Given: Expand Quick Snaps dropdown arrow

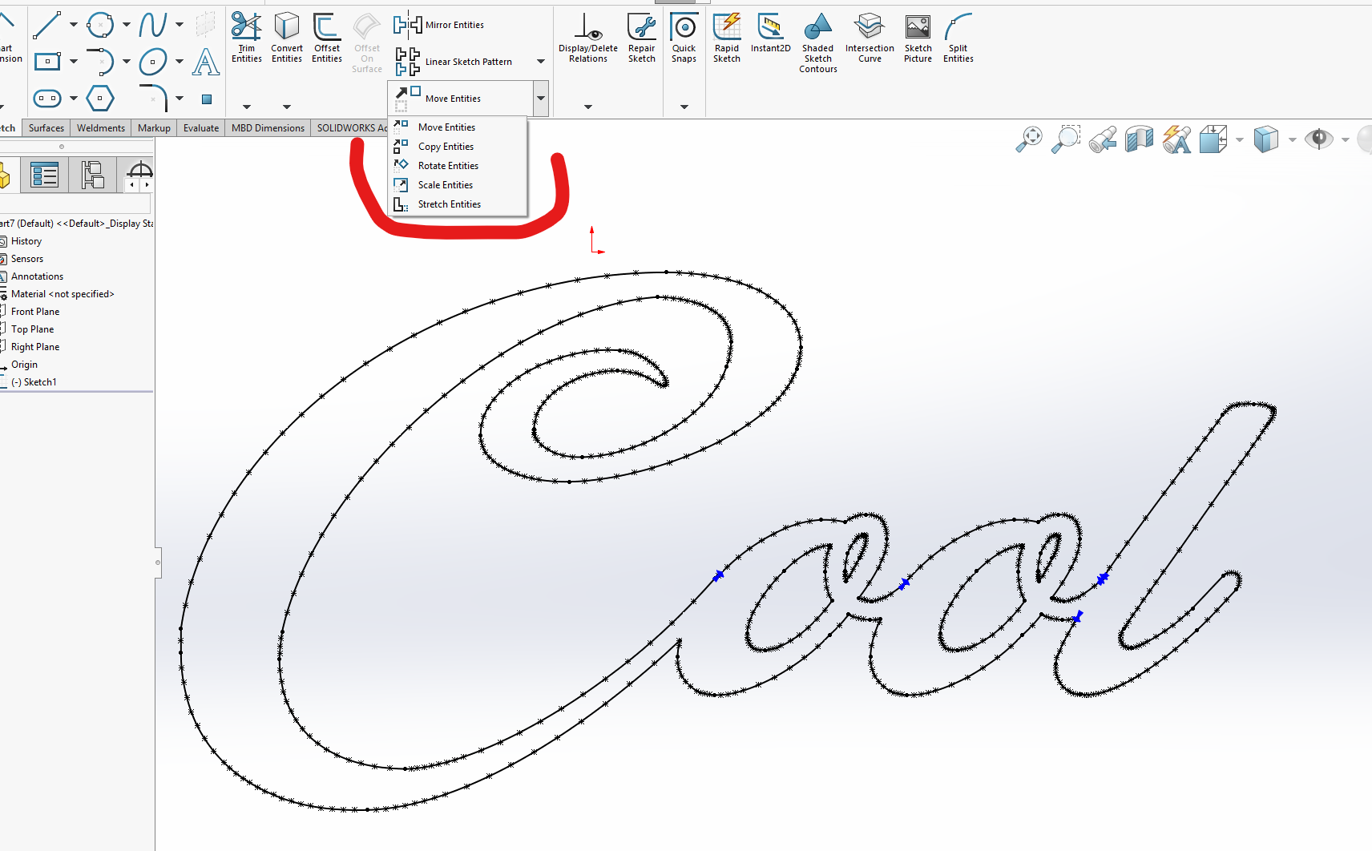Looking at the screenshot, I should (684, 107).
